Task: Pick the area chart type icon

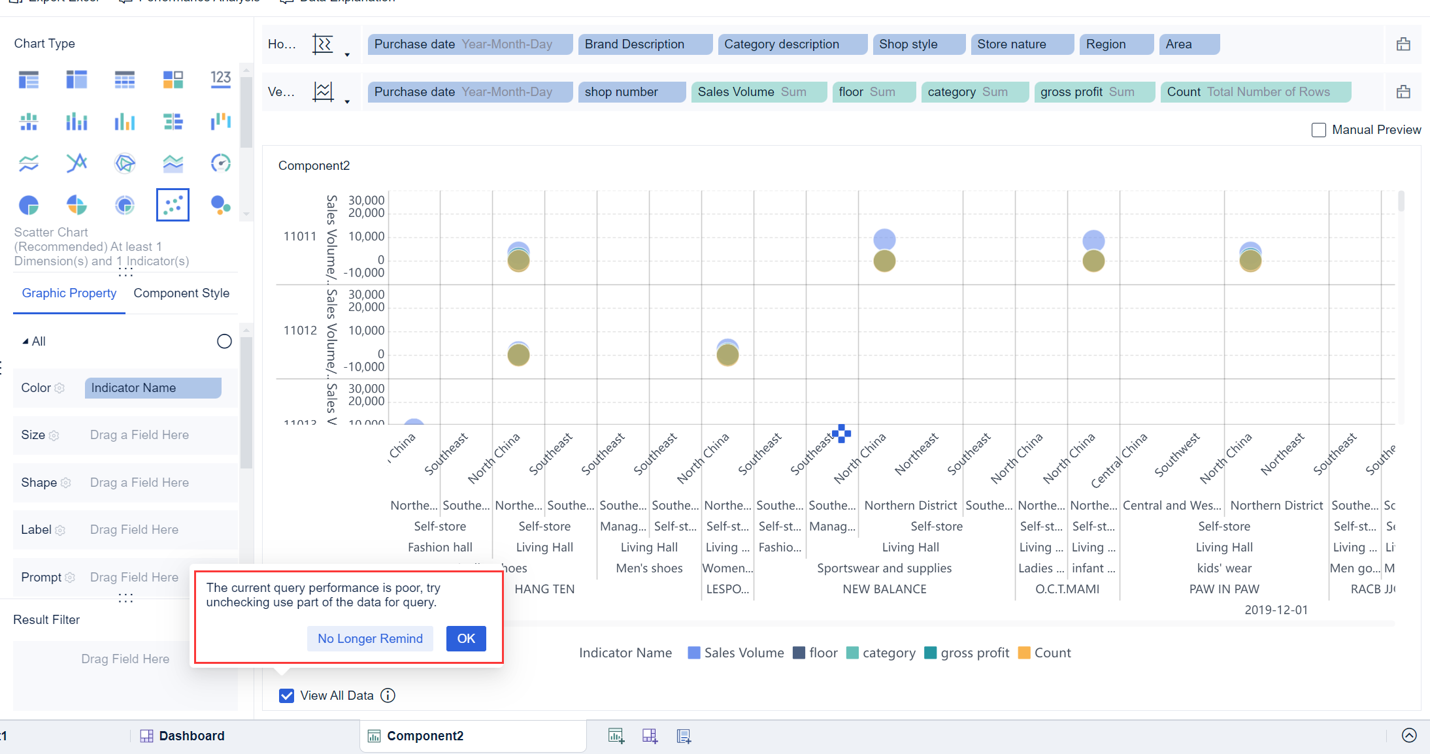Action: point(173,163)
